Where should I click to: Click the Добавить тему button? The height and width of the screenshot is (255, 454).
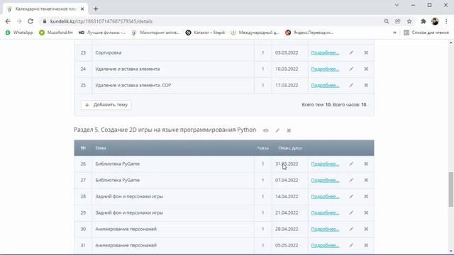[x=106, y=105]
